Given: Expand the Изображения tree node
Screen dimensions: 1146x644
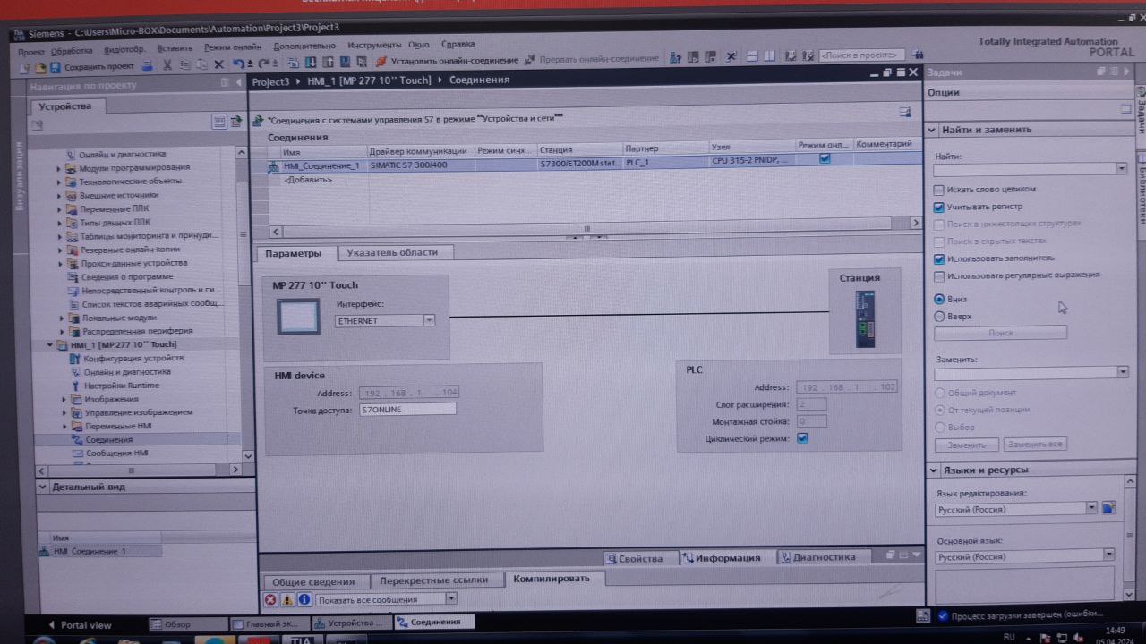Looking at the screenshot, I should [64, 399].
